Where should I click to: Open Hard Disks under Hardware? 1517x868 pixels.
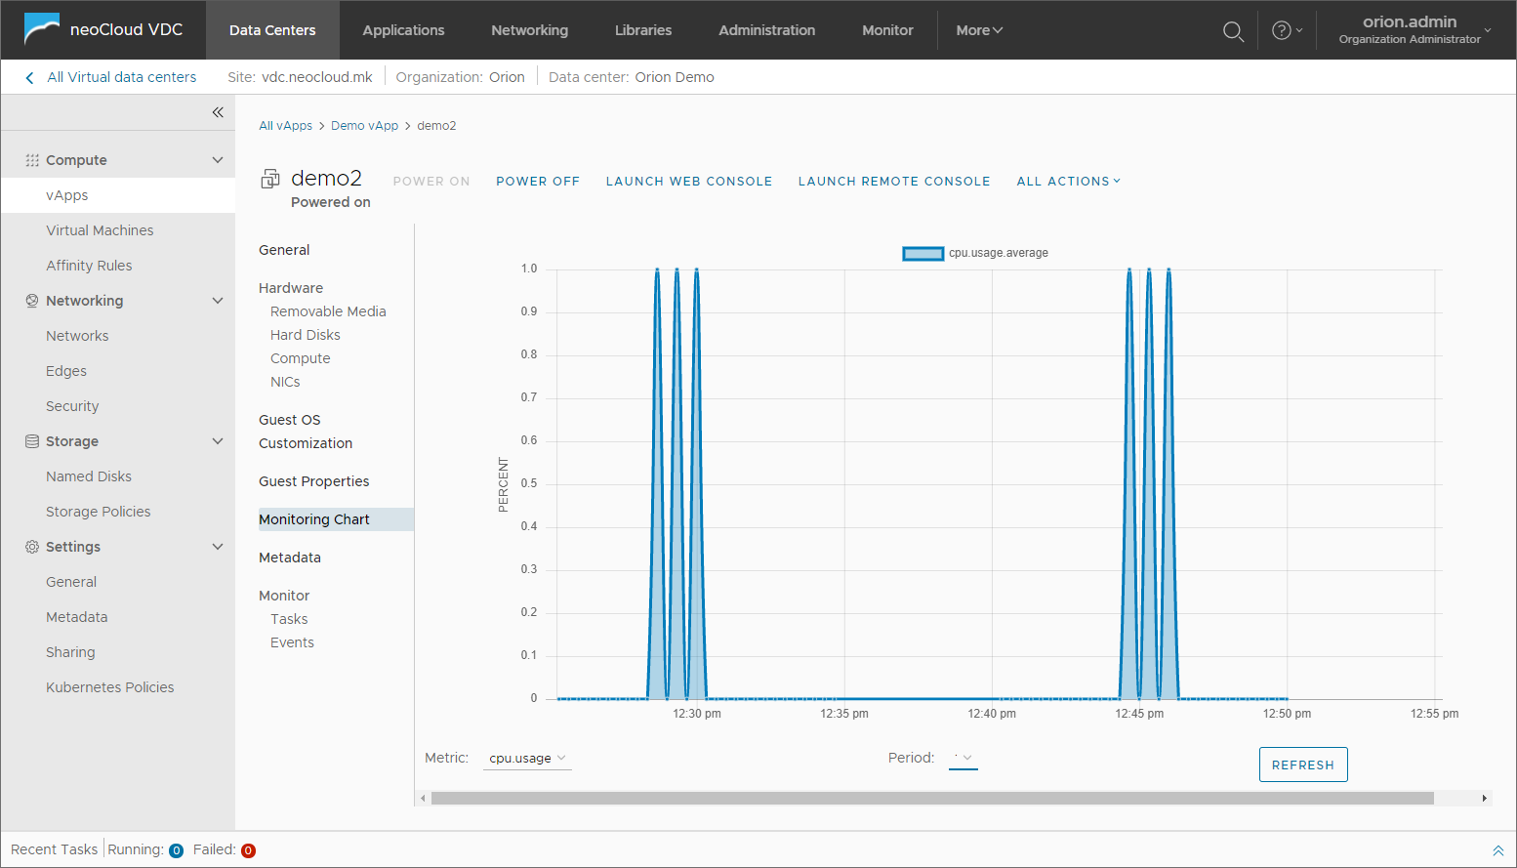(306, 335)
